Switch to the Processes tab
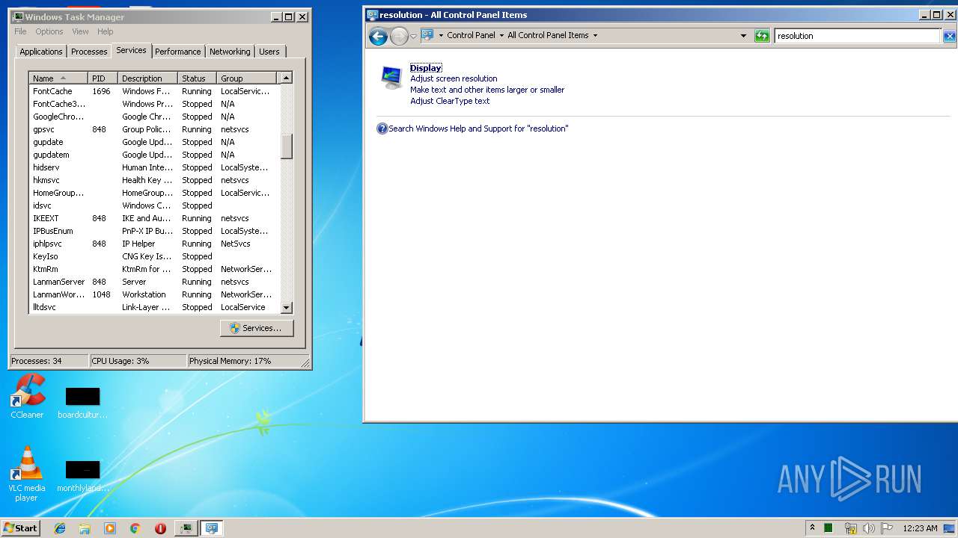Image resolution: width=958 pixels, height=538 pixels. click(x=89, y=52)
